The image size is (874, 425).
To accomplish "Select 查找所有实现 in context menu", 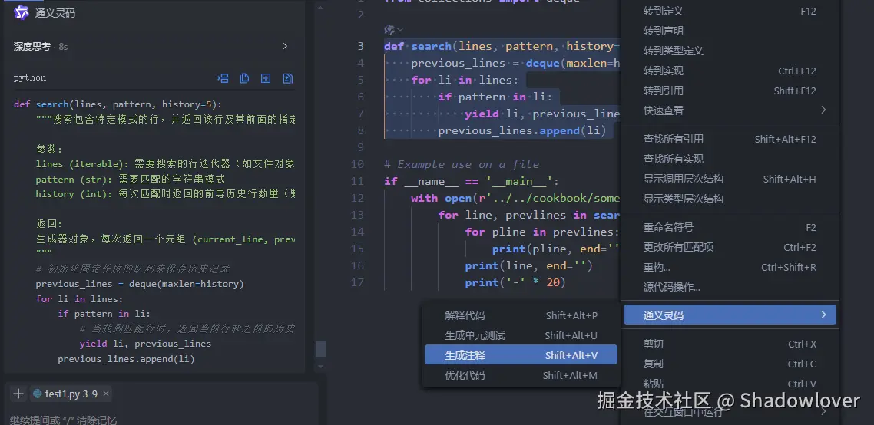I will pyautogui.click(x=729, y=159).
